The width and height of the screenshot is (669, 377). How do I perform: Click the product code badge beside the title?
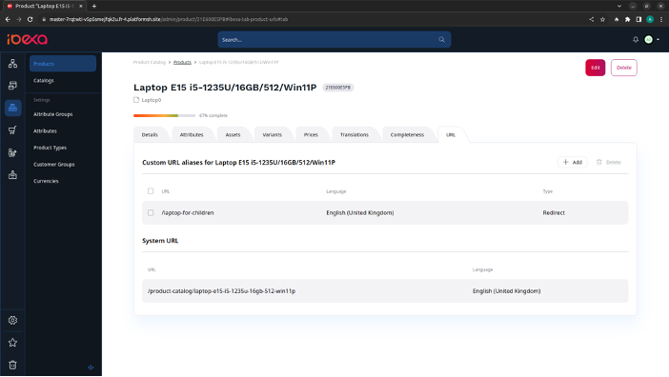338,88
